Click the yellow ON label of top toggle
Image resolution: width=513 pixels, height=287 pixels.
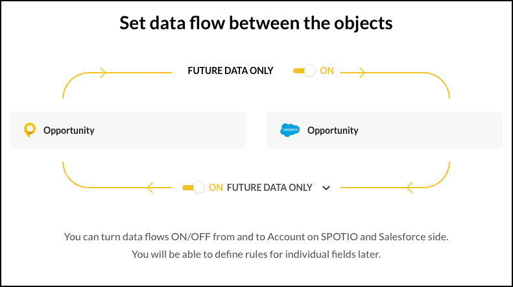point(327,71)
